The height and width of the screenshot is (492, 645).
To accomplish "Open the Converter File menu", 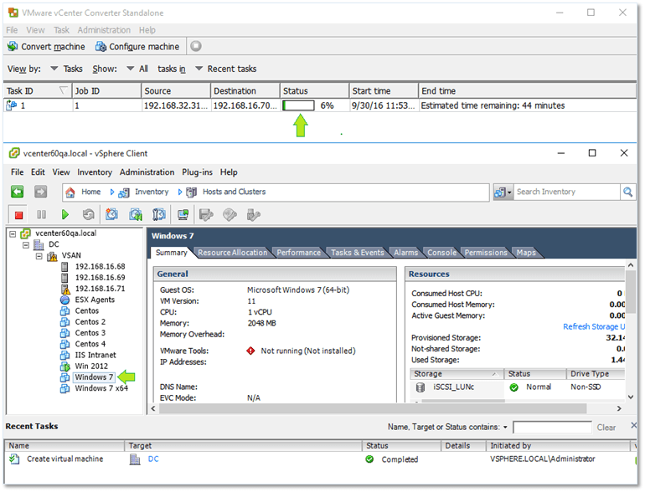I will click(12, 30).
